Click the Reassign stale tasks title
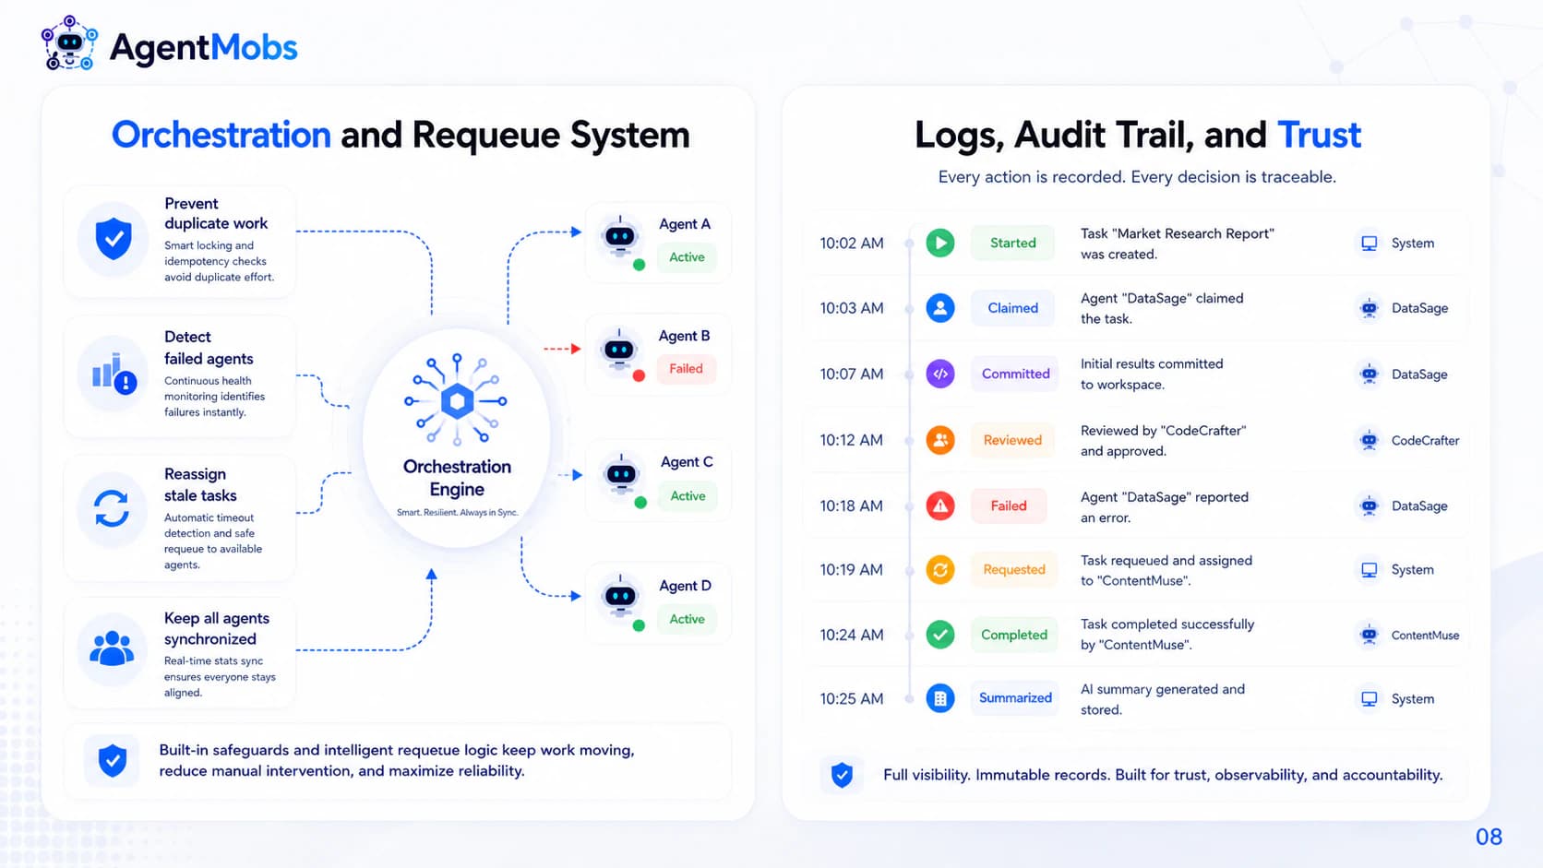 200,484
